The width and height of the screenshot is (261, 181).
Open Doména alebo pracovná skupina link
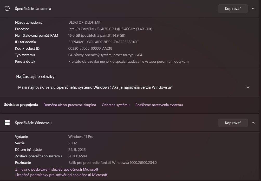pyautogui.click(x=70, y=105)
